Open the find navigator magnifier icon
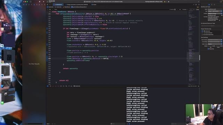 32,5
